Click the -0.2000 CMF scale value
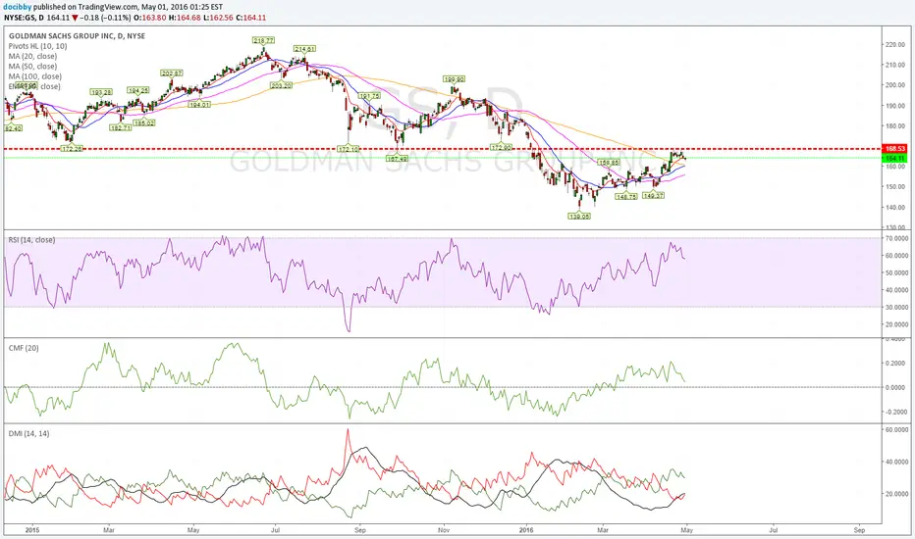915x539 pixels. [894, 412]
